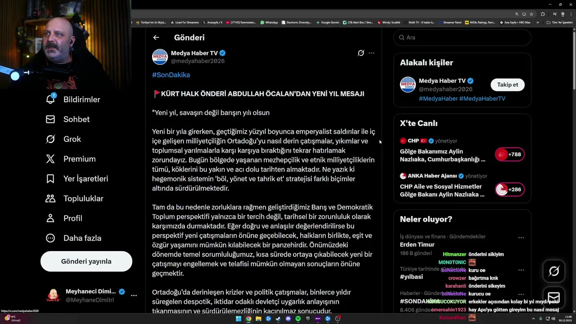This screenshot has width=576, height=324.
Task: Join the CHP live broadcast +788
Action: (509, 154)
